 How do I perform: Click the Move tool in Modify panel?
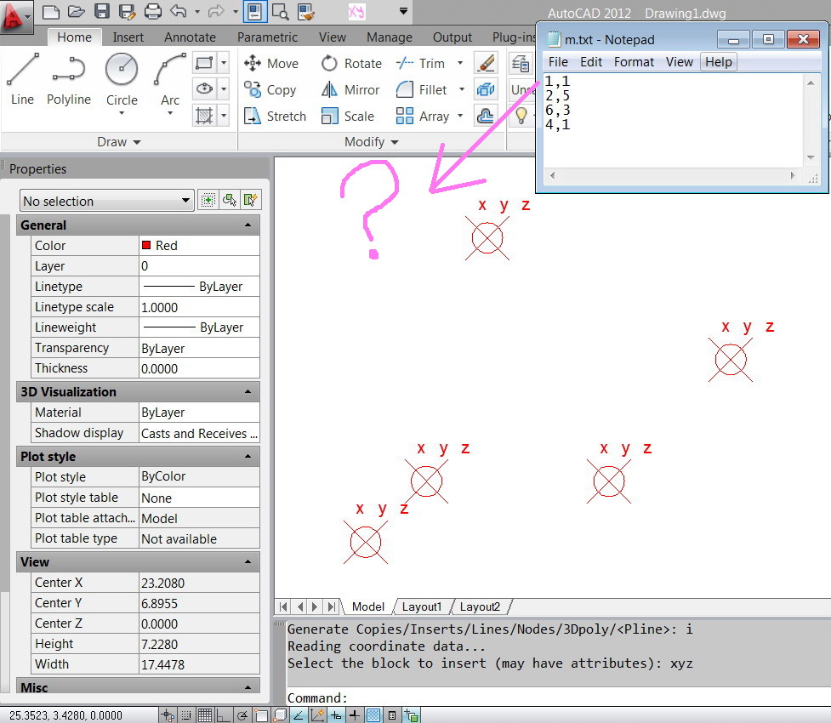coord(272,63)
